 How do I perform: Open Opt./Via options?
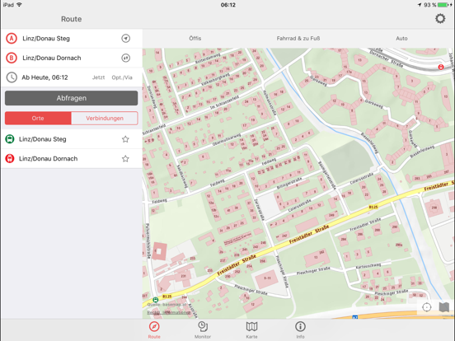coord(122,77)
